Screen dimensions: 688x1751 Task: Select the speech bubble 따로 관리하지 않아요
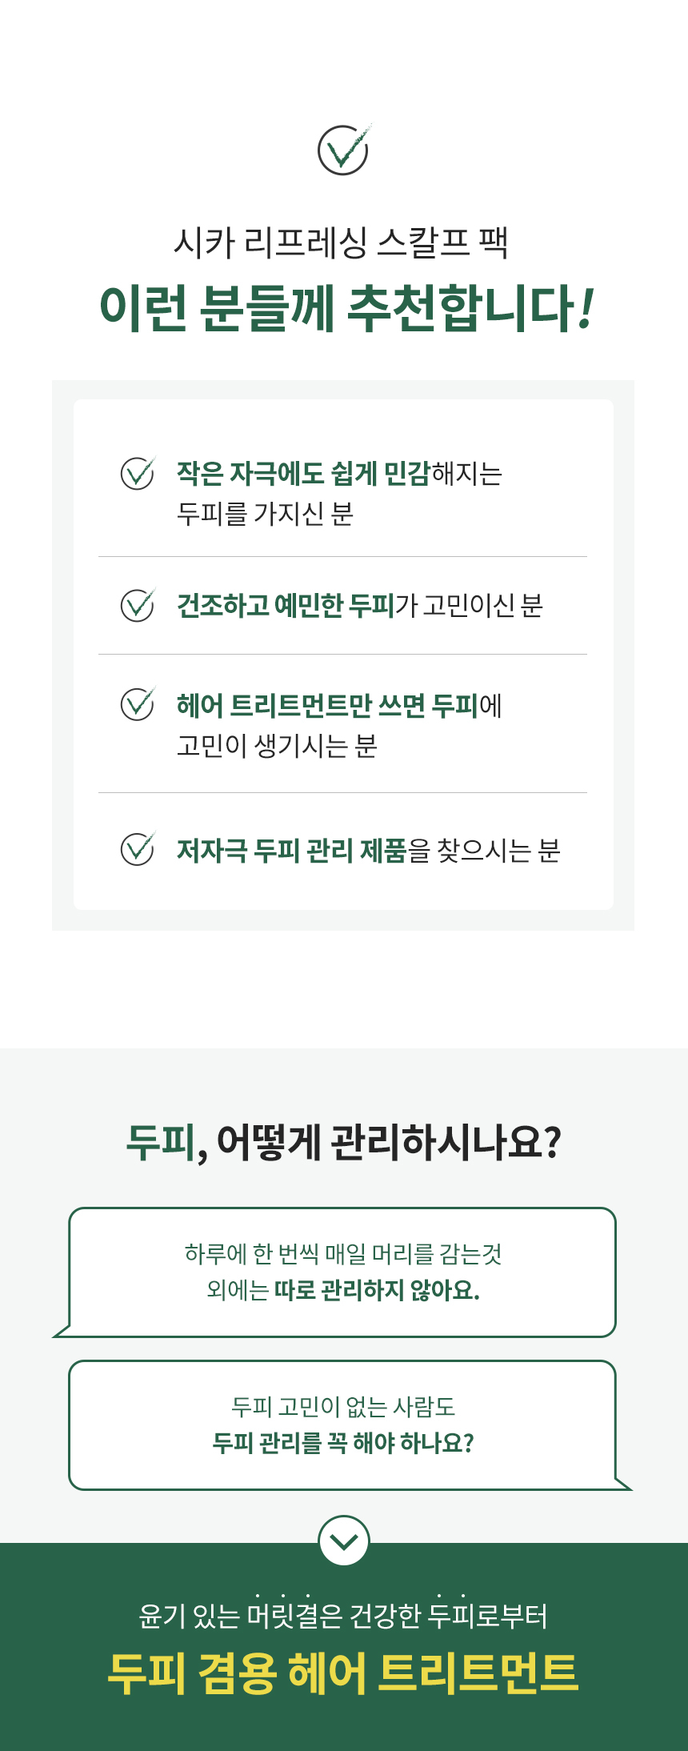pos(342,1272)
